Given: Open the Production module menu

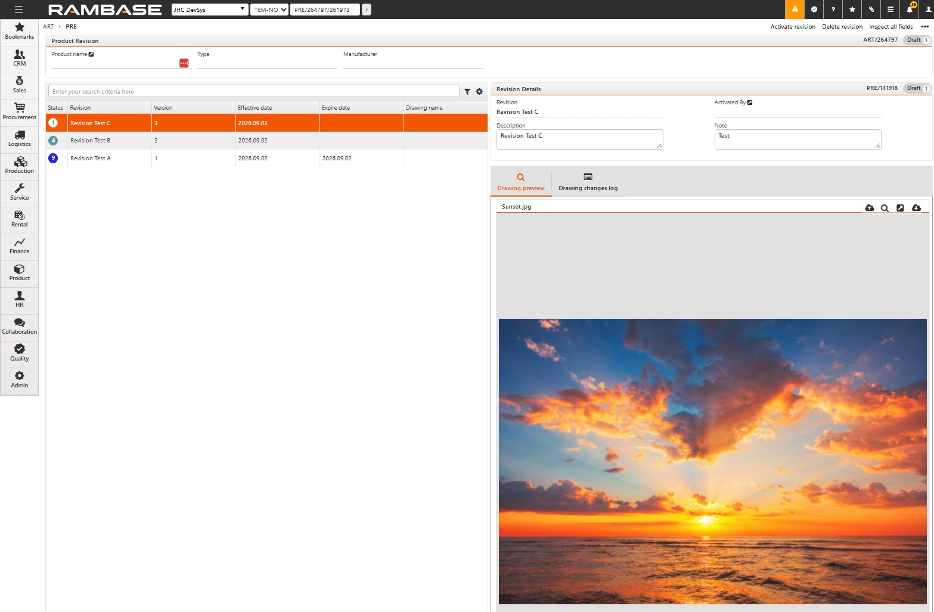Looking at the screenshot, I should (x=20, y=166).
